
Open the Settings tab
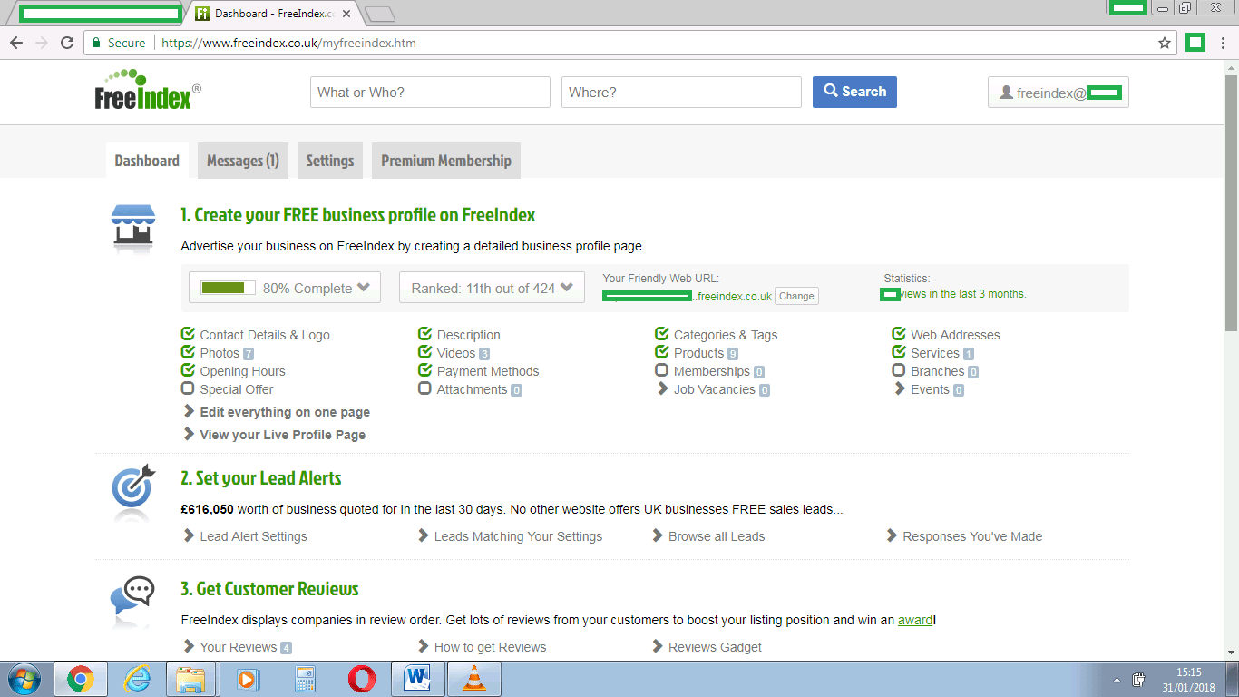(x=329, y=160)
